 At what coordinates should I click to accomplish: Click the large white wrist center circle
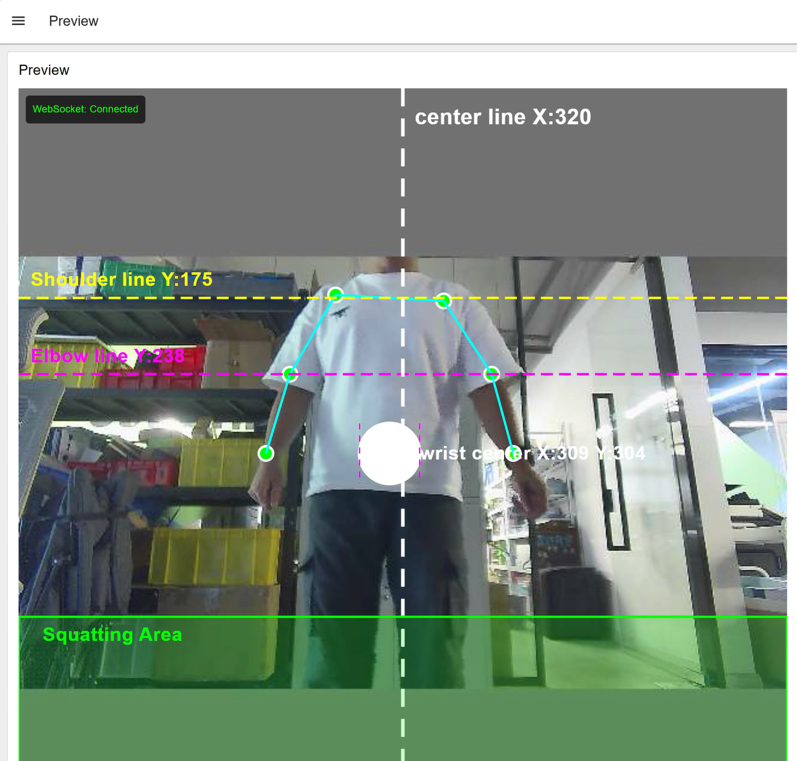click(389, 453)
